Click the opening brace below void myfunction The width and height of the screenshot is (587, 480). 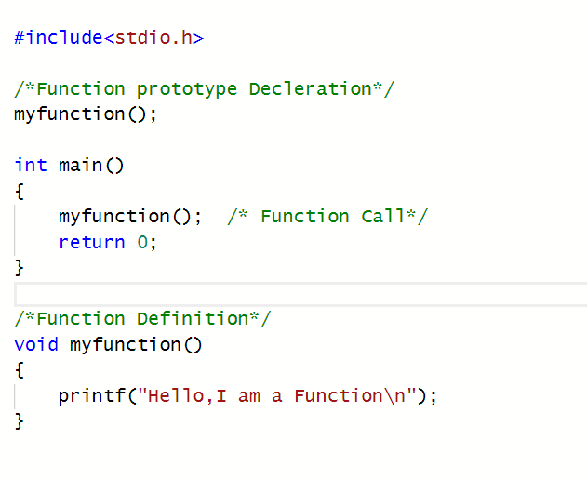point(20,369)
